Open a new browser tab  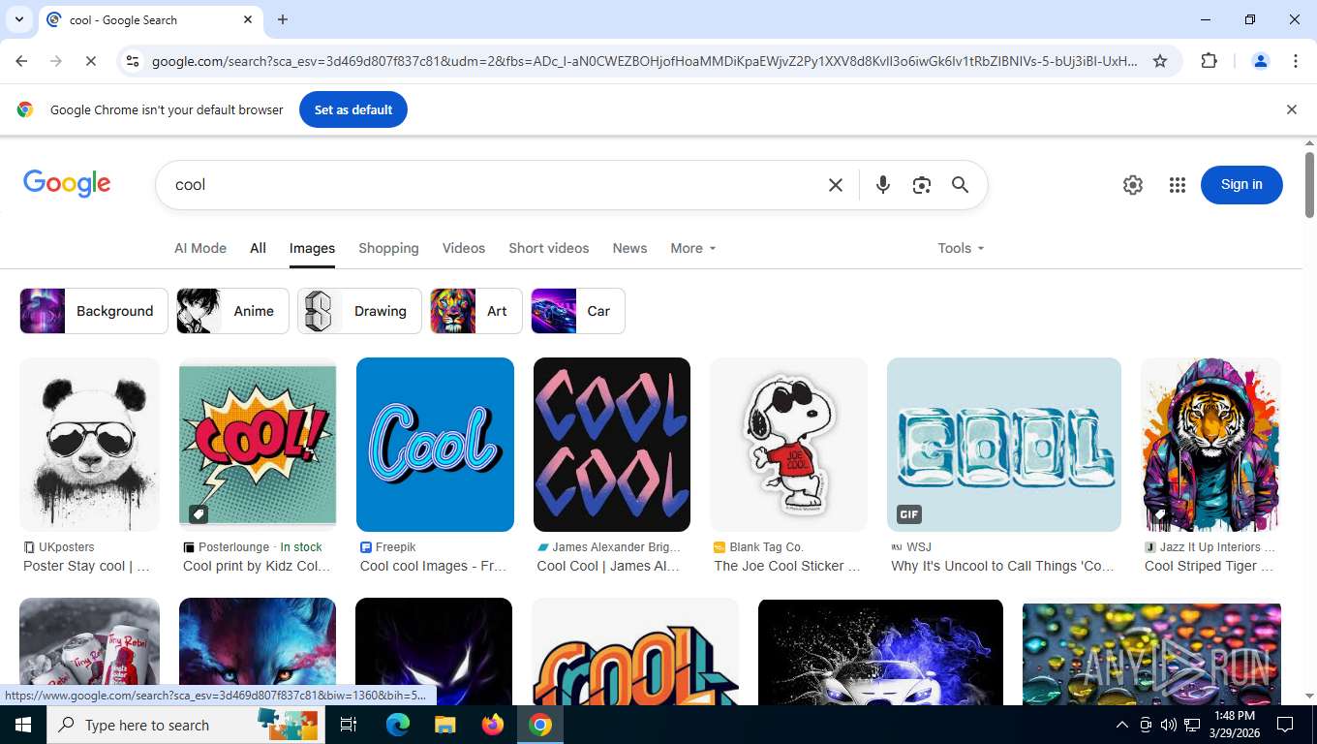(283, 19)
